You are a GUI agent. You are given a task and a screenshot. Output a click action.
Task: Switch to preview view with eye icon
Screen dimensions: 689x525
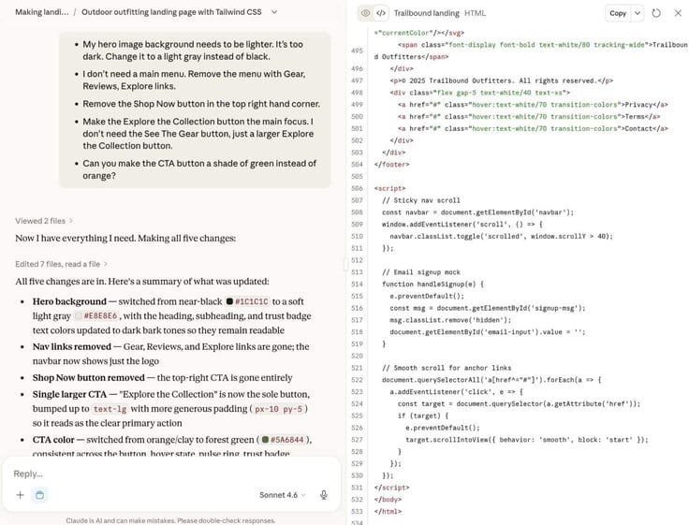tap(365, 13)
